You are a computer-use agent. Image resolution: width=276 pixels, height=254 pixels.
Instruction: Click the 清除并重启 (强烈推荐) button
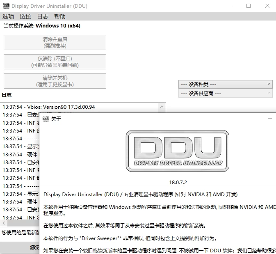click(x=55, y=42)
